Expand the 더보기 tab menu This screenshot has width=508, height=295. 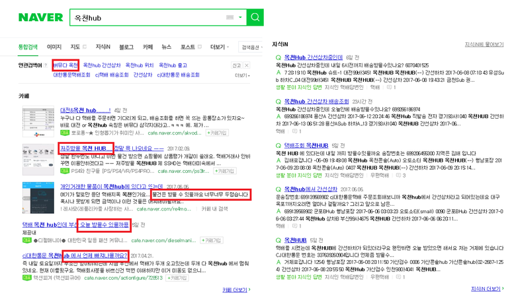pyautogui.click(x=220, y=47)
